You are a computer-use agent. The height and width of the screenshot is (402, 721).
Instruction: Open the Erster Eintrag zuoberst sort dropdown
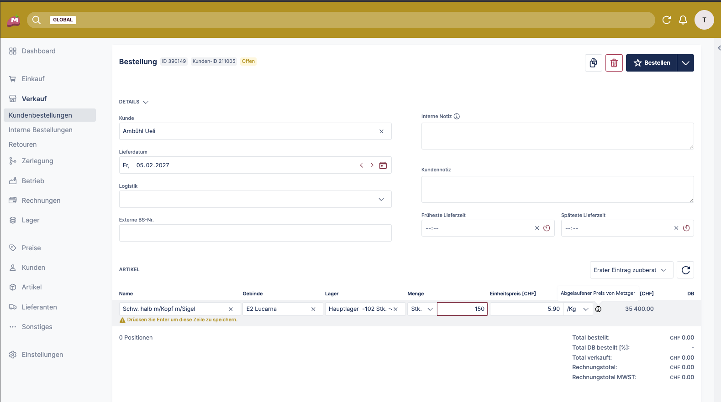631,270
